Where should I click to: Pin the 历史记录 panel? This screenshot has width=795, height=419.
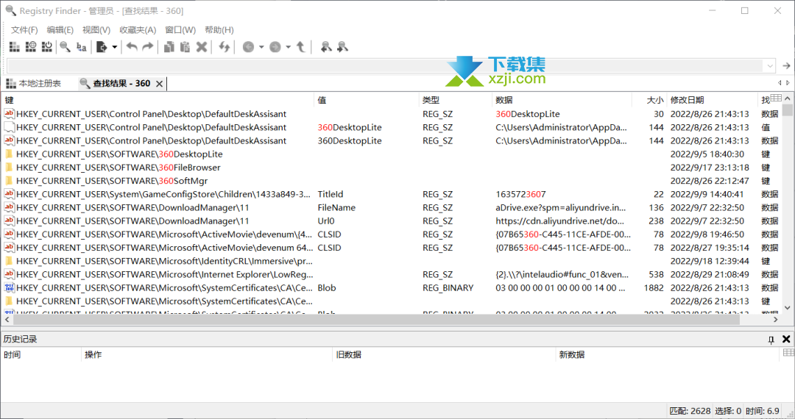771,340
